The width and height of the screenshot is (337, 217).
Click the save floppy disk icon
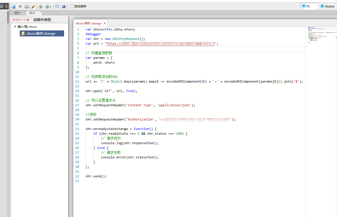pos(14,6)
